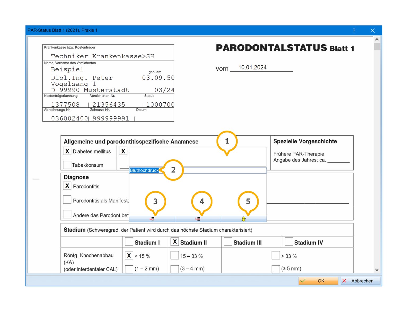The width and height of the screenshot is (408, 312).
Task: Click the patient name Beispiel
Action: [x=67, y=69]
